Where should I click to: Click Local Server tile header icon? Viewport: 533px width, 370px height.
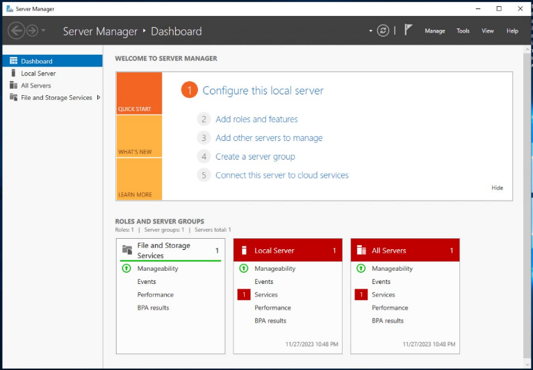(244, 250)
